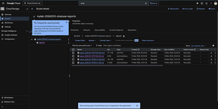Activate Cloud Shell terminal icon
218x109 pixels.
tap(202, 3)
